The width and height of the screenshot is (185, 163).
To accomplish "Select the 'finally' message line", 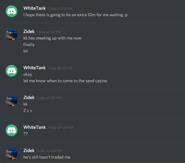I will click(29, 45).
